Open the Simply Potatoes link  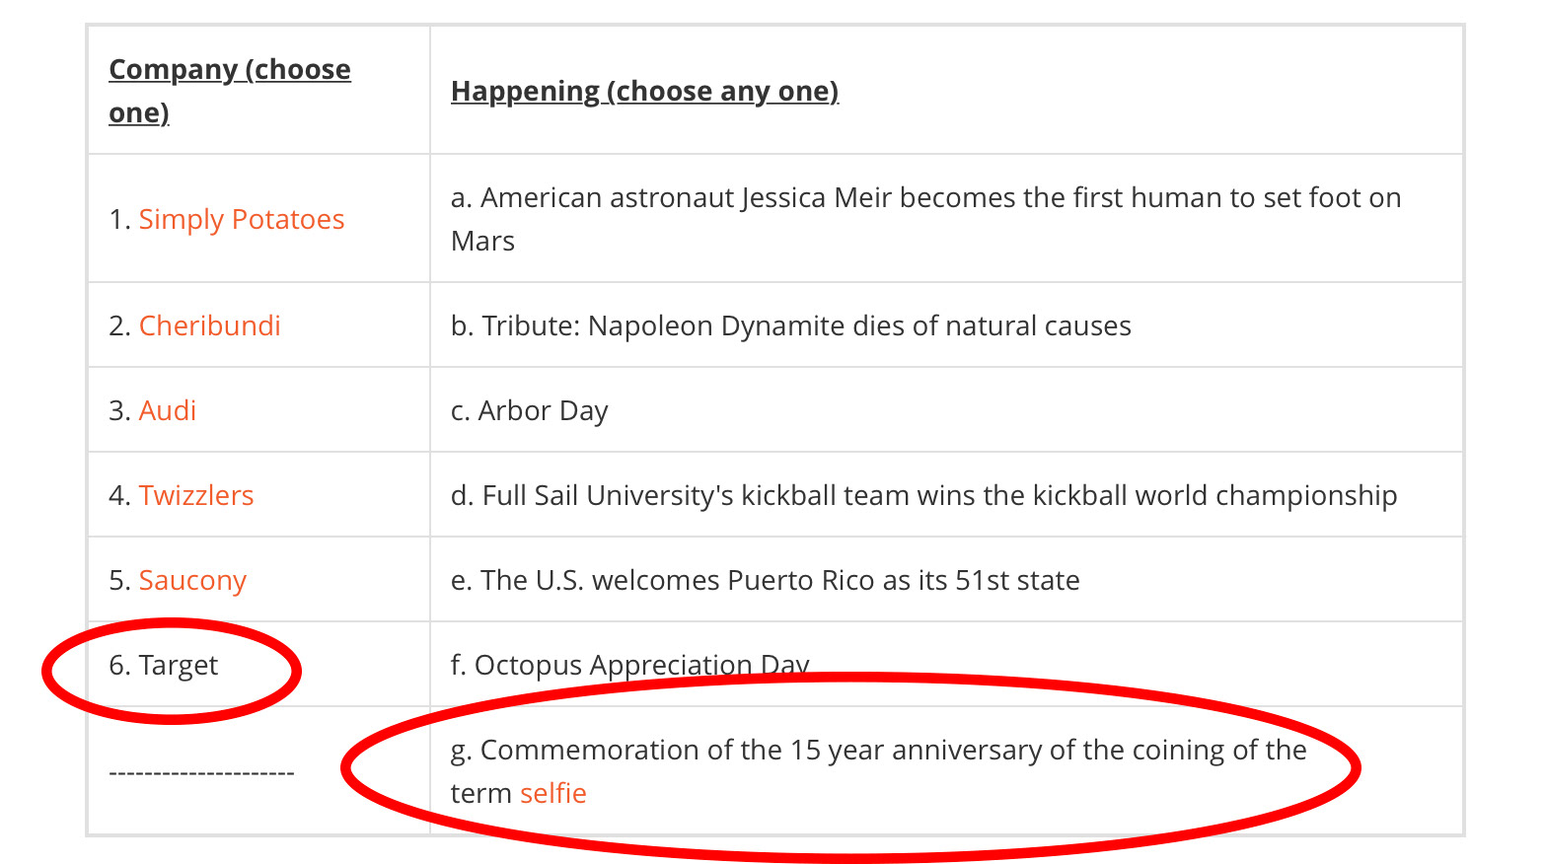pos(242,219)
